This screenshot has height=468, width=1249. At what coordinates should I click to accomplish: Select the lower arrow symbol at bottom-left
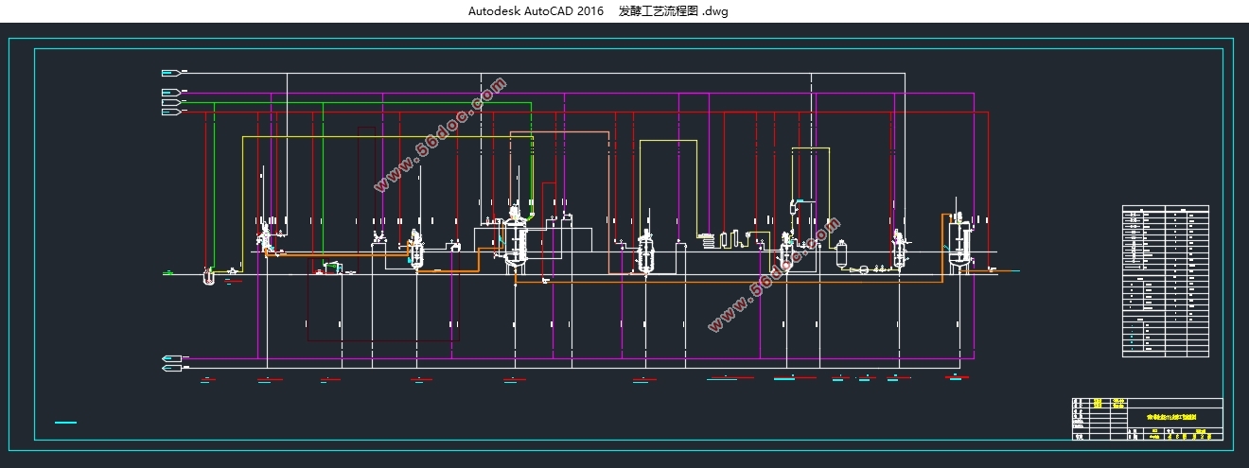coord(171,368)
